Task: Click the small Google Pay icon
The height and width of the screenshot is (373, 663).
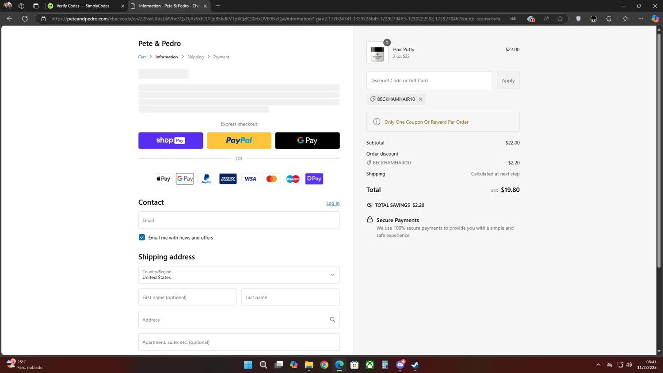Action: [185, 179]
